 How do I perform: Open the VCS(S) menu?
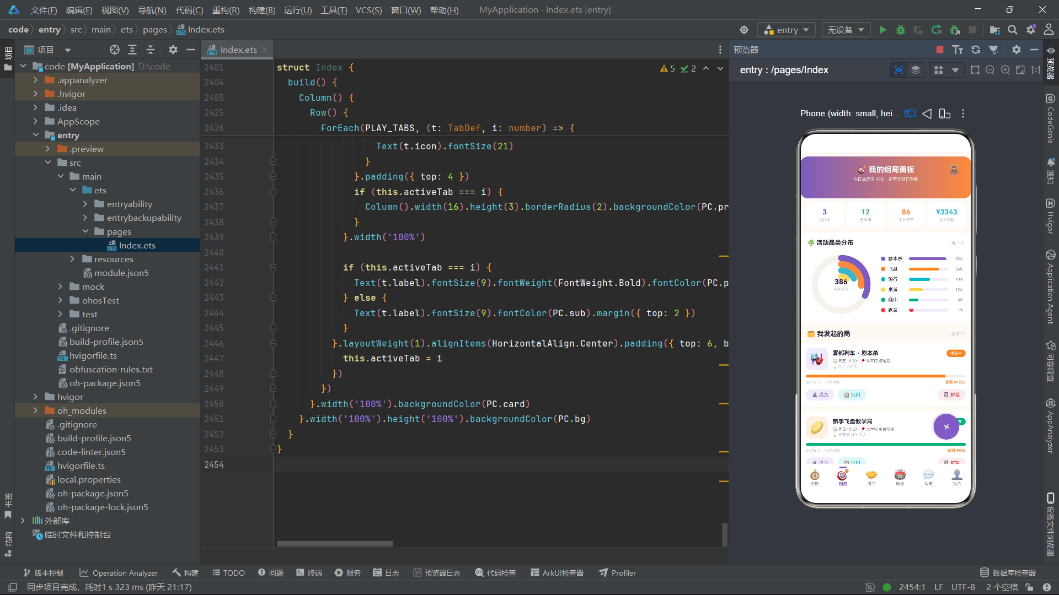pos(368,10)
